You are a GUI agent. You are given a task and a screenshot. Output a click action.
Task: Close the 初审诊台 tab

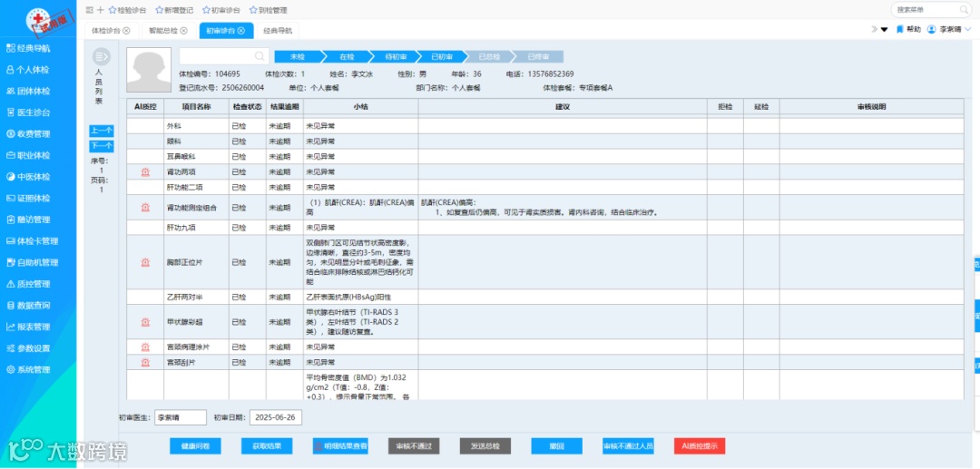pos(241,31)
